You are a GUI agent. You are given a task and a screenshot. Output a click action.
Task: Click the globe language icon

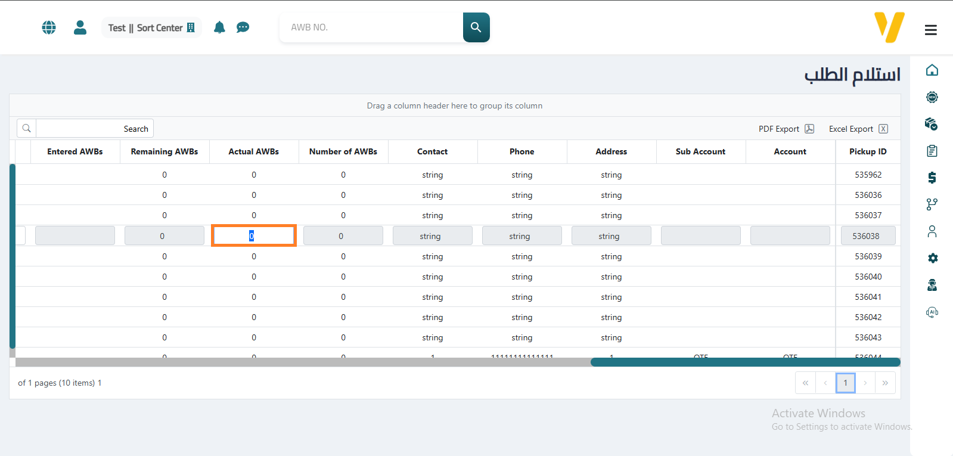point(49,27)
